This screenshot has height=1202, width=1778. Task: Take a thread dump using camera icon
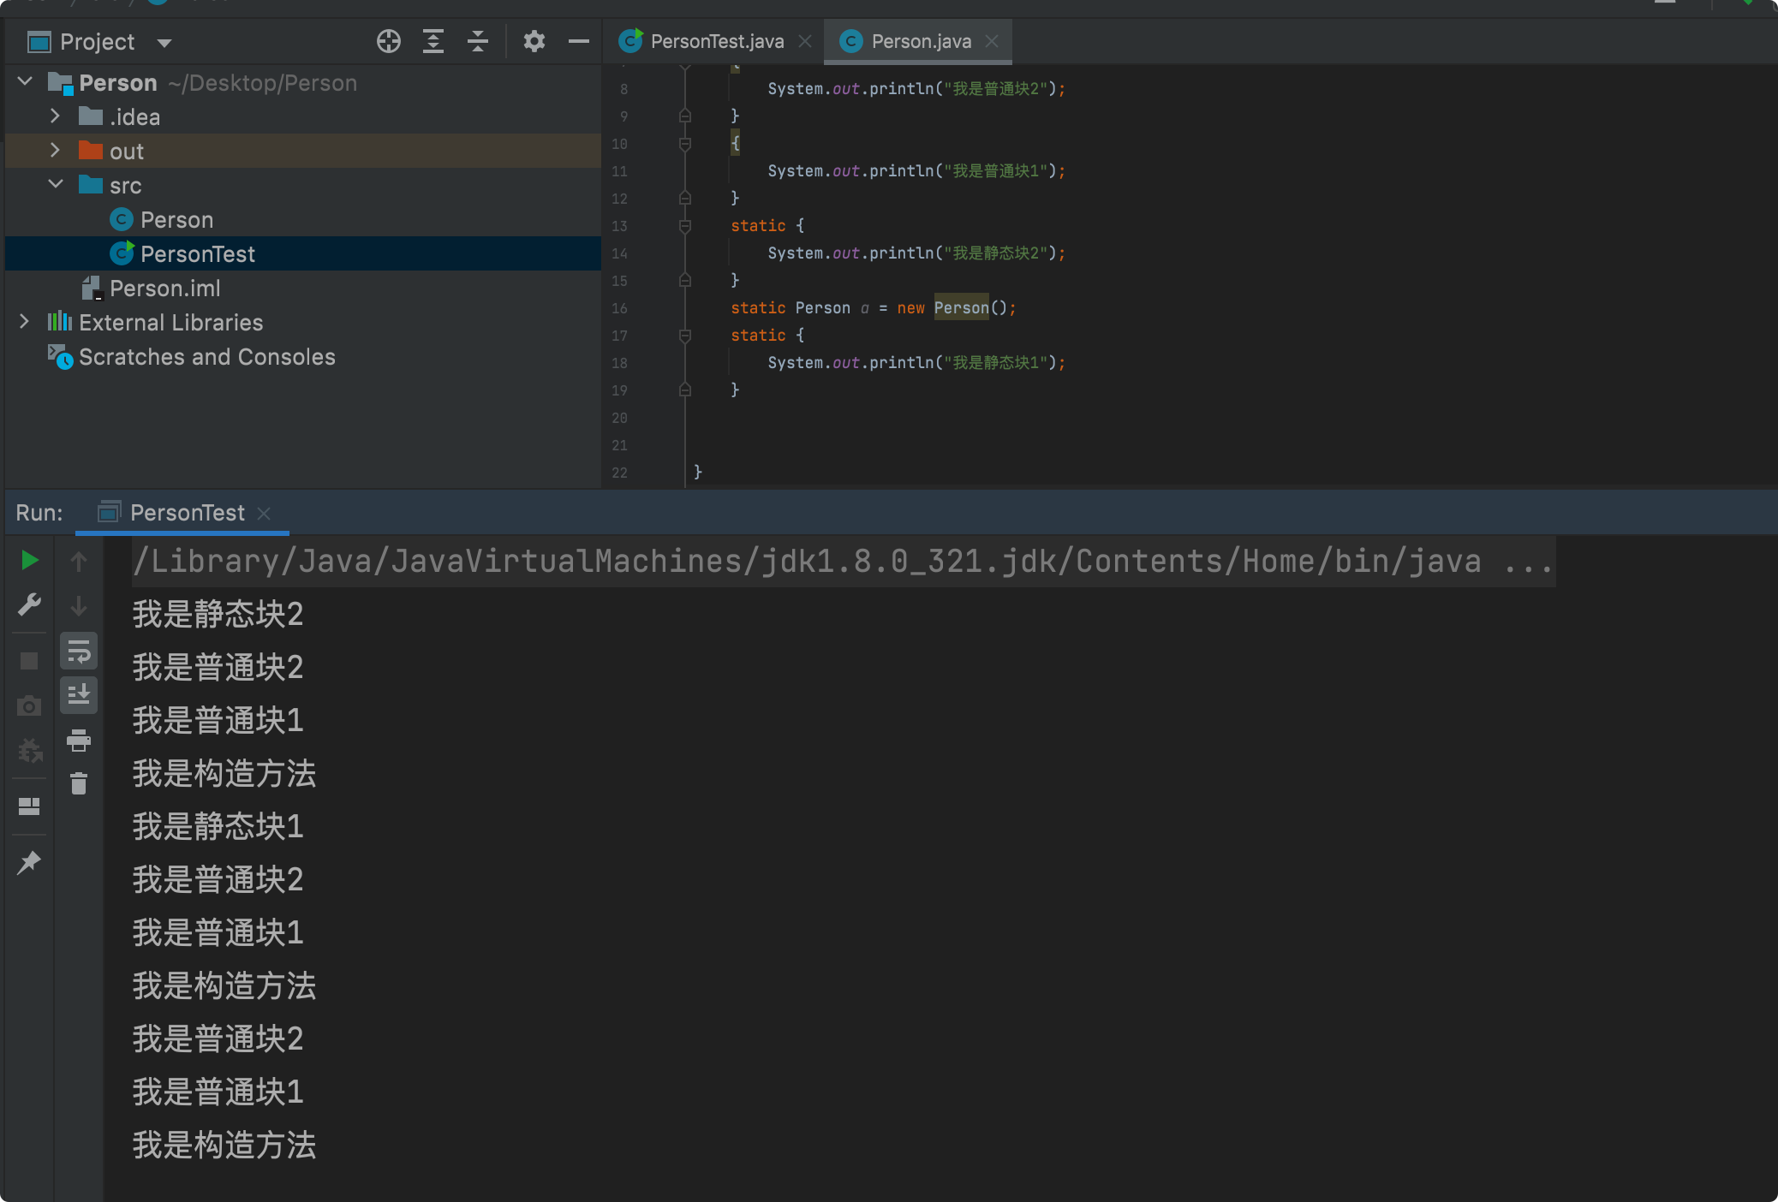tap(30, 705)
